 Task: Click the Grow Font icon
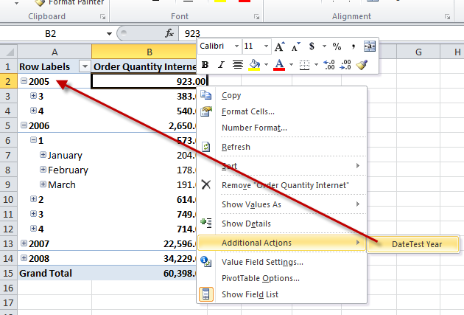click(x=280, y=46)
